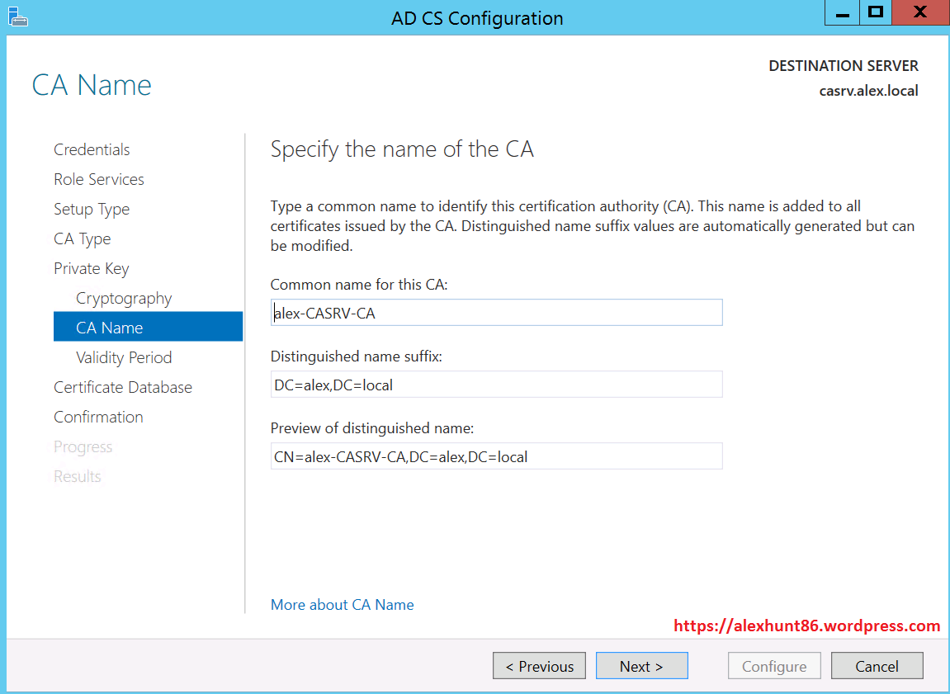This screenshot has height=694, width=950.
Task: Click the Preview of distinguished name box
Action: coord(496,456)
